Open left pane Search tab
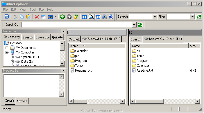The height and width of the screenshot is (113, 204). [x=74, y=39]
